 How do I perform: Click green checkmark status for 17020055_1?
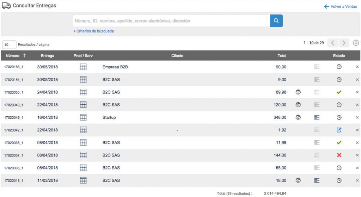pyautogui.click(x=339, y=92)
